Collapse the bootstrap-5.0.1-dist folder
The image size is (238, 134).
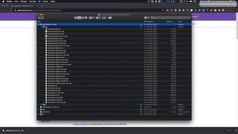38,24
